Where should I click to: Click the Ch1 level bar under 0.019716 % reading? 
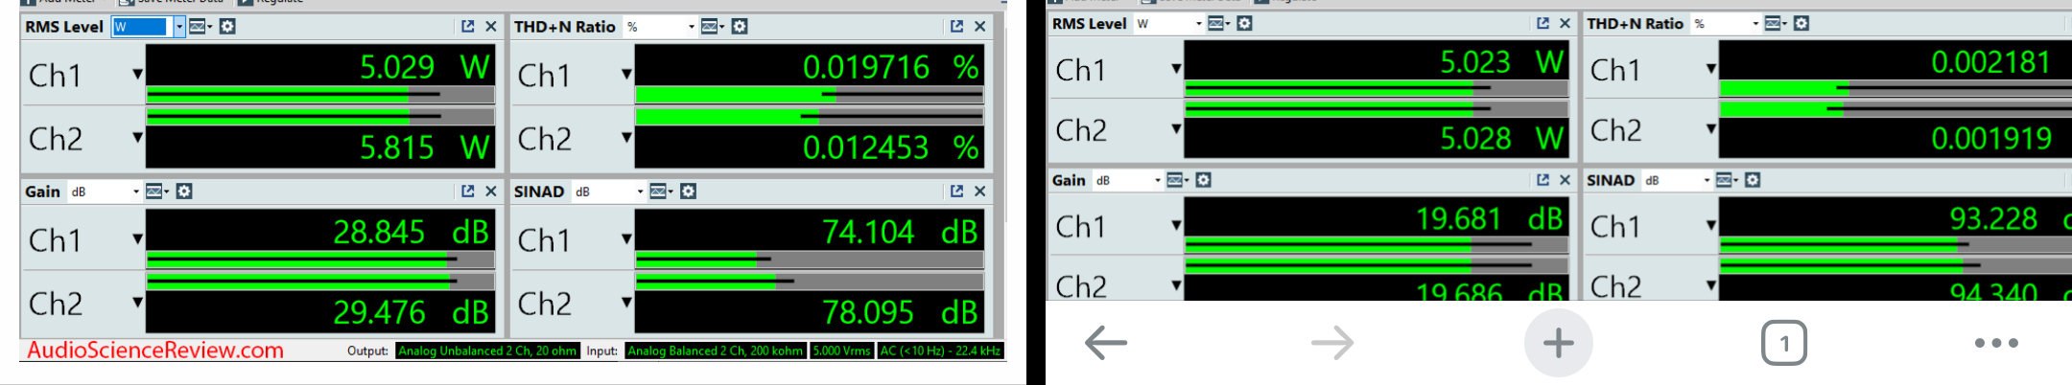click(809, 95)
